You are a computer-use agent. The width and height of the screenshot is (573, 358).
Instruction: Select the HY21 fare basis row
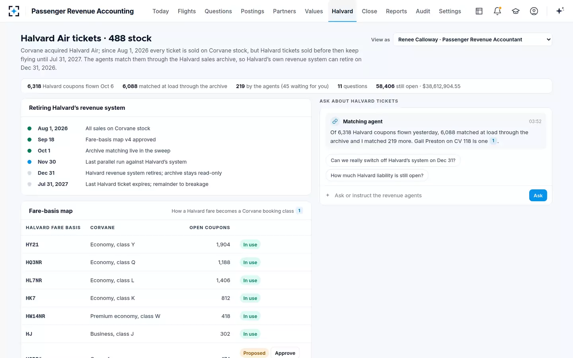pyautogui.click(x=166, y=245)
